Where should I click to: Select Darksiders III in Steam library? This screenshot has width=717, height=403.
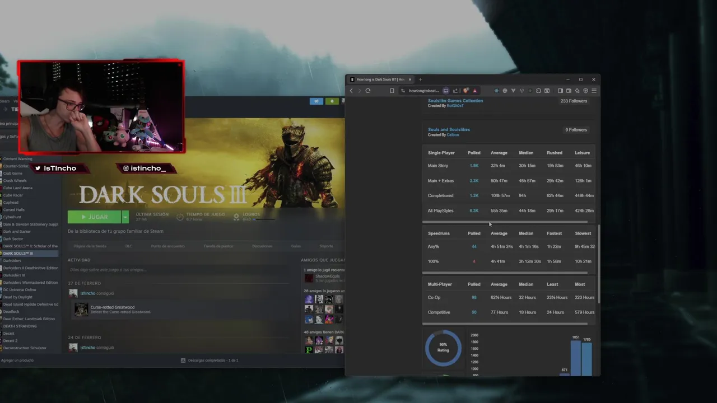click(x=14, y=275)
